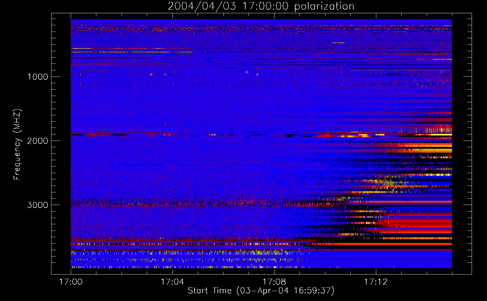Click the 3000 frequency tick label
Screen dimensions: 487x301
point(38,205)
